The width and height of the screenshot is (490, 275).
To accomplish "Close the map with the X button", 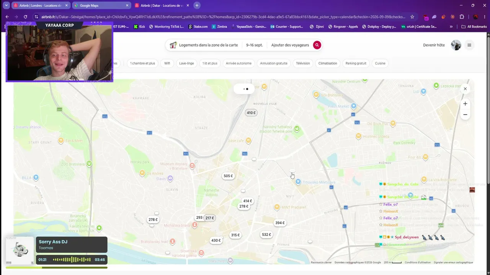I will point(465,89).
